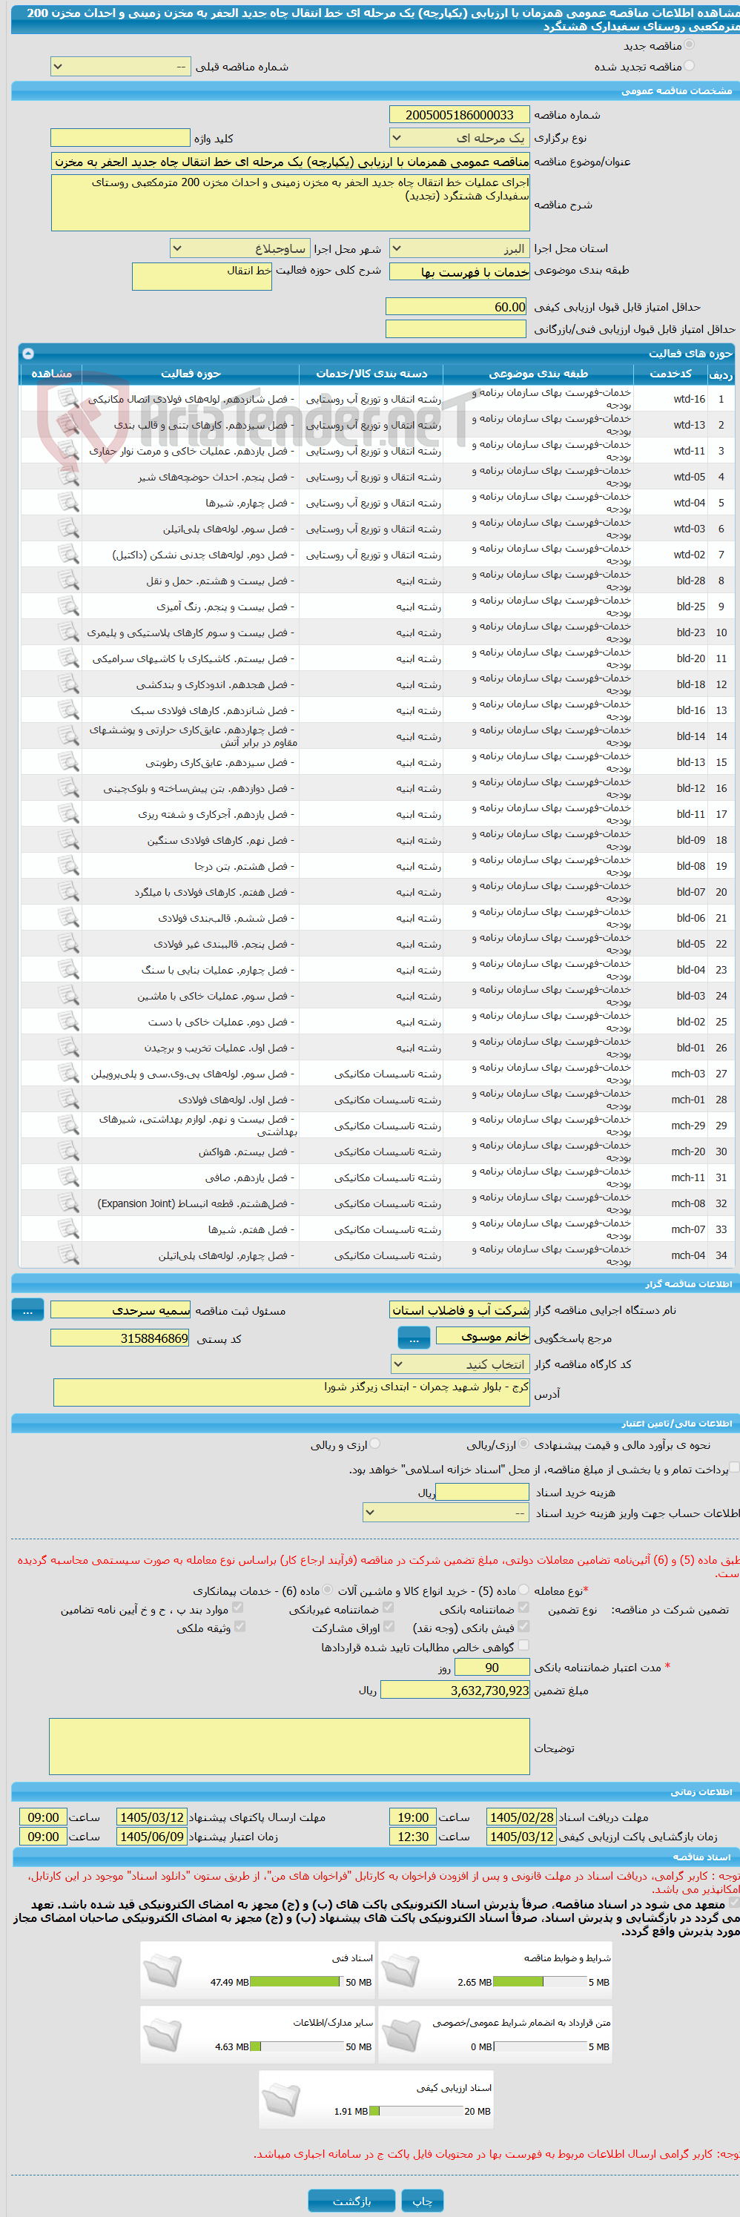Open the اسناد ارزیابی کیفی folder icon
The image size is (740, 2217).
pyautogui.click(x=281, y=2099)
